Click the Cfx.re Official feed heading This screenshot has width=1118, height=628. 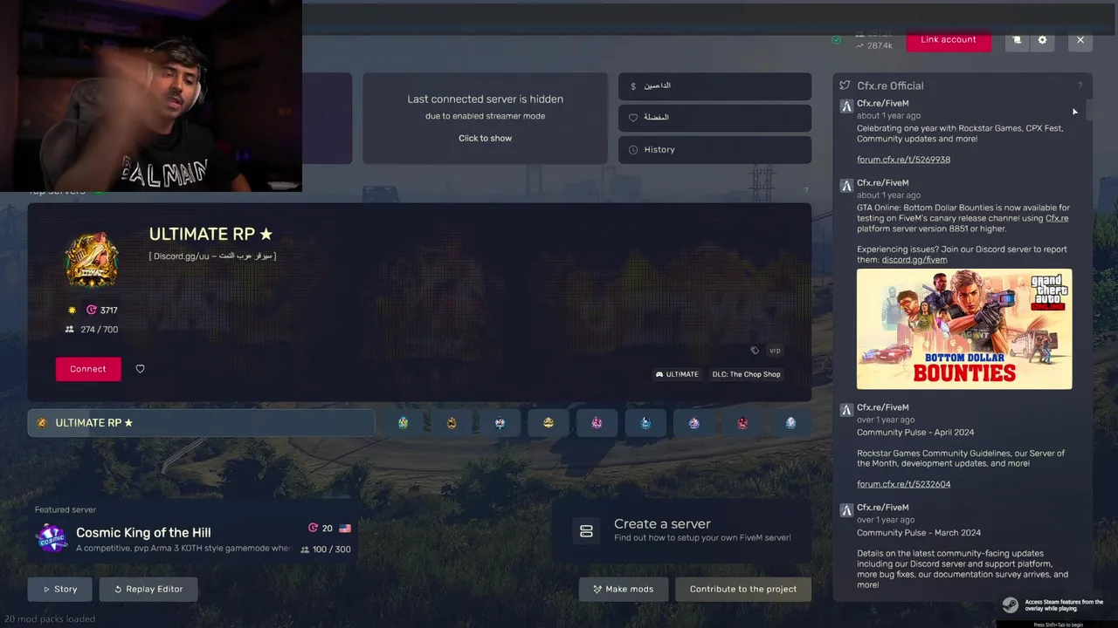click(x=890, y=85)
